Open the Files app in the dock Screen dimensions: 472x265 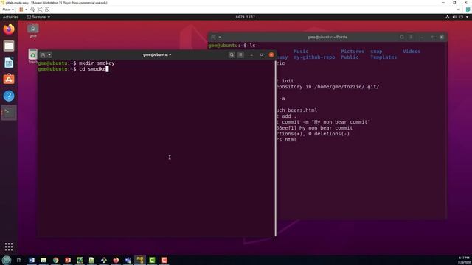pyautogui.click(x=9, y=46)
